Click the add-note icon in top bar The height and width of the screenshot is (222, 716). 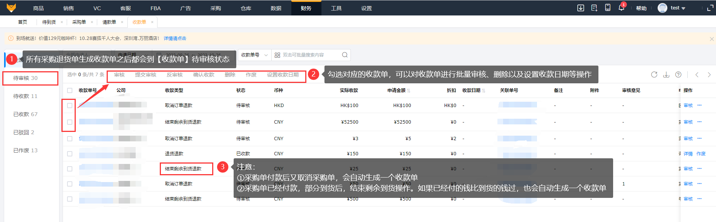(x=594, y=8)
